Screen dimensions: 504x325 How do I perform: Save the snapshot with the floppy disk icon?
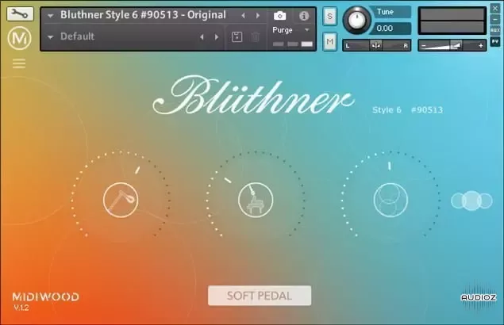pos(237,37)
